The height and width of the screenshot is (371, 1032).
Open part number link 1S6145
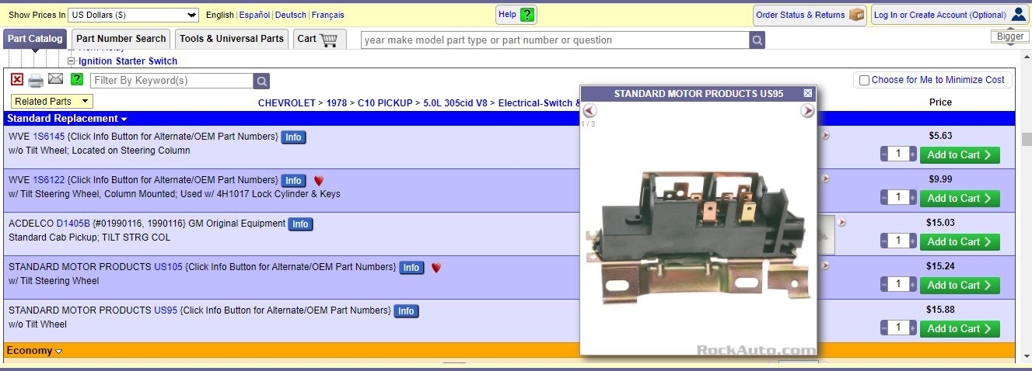pos(49,137)
